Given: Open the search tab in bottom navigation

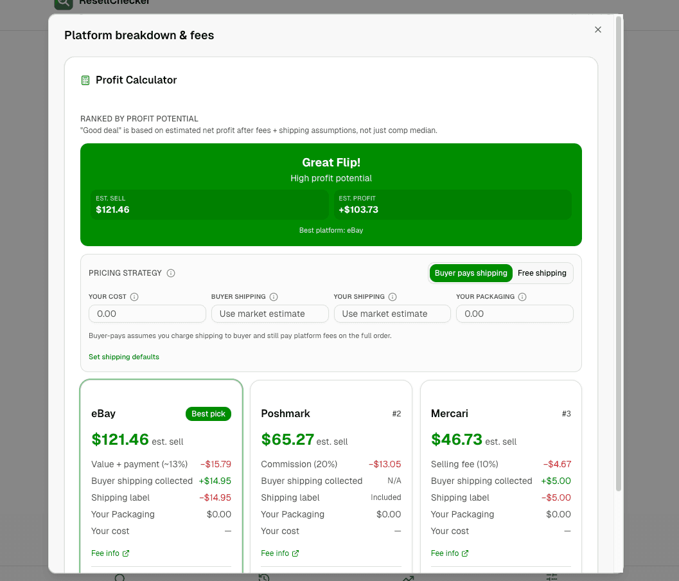Looking at the screenshot, I should pos(119,577).
